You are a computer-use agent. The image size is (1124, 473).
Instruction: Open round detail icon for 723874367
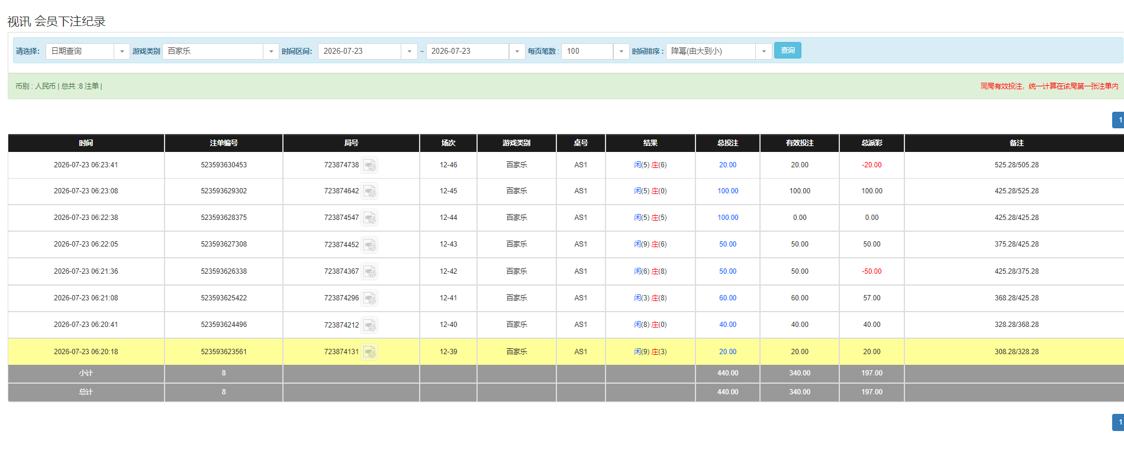click(x=370, y=271)
